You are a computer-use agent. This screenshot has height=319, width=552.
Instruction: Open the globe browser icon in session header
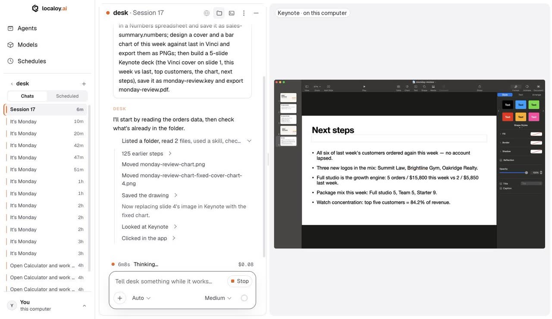click(x=207, y=13)
